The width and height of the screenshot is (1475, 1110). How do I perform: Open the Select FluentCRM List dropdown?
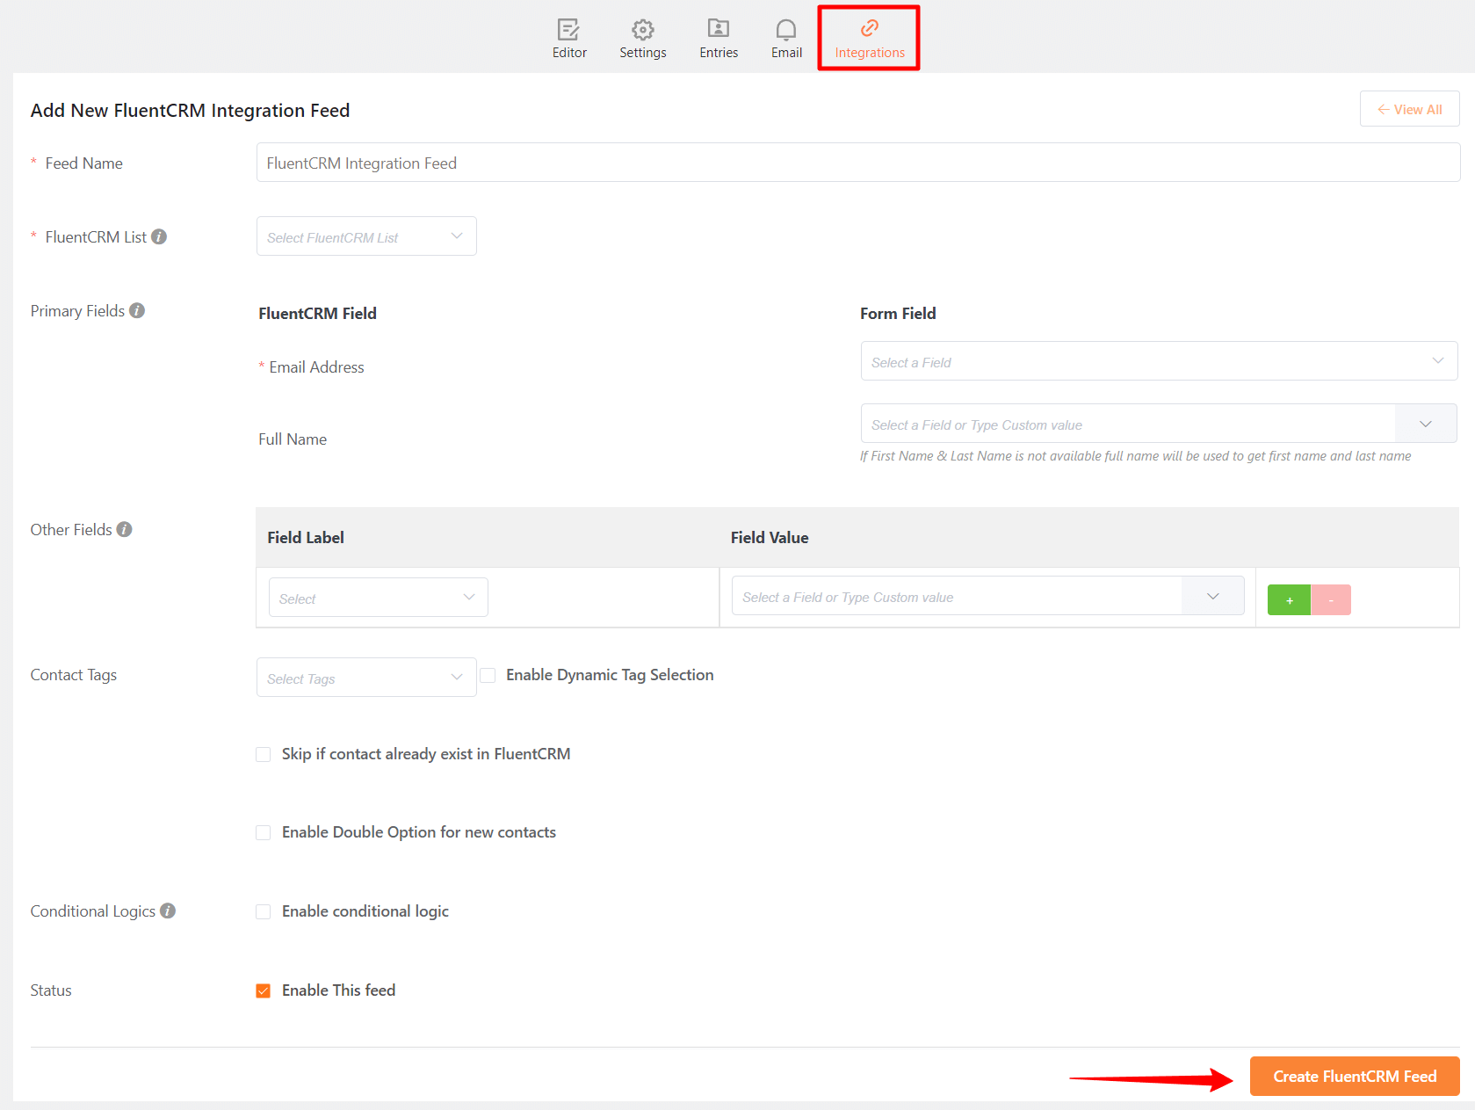point(366,236)
